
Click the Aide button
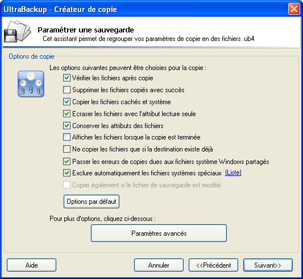[31, 265]
